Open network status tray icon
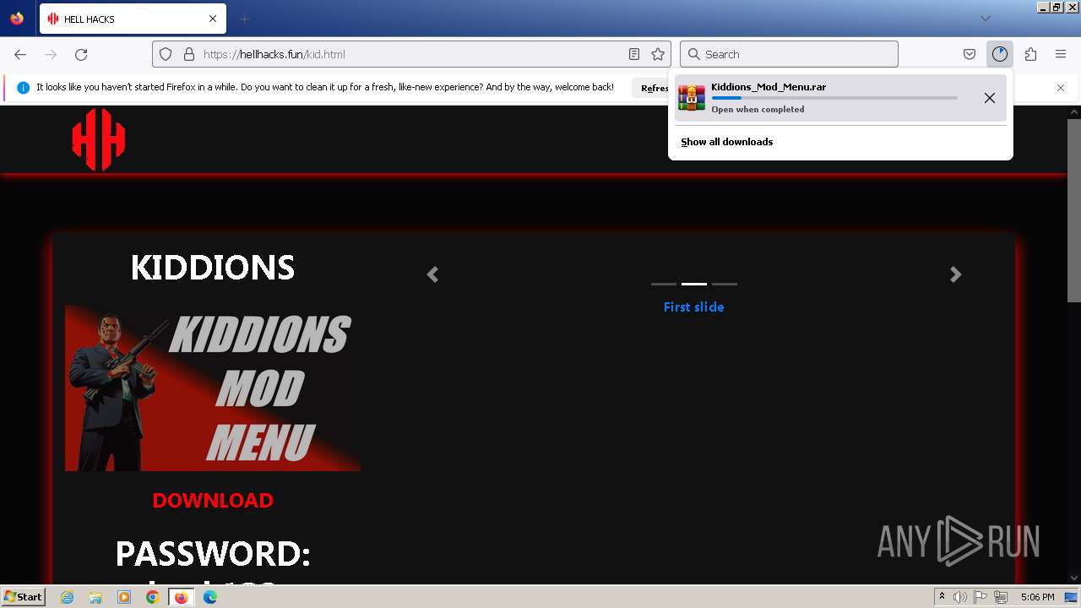The width and height of the screenshot is (1081, 608). tap(1002, 597)
